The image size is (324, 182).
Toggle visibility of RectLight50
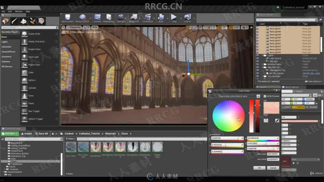pyautogui.click(x=257, y=37)
